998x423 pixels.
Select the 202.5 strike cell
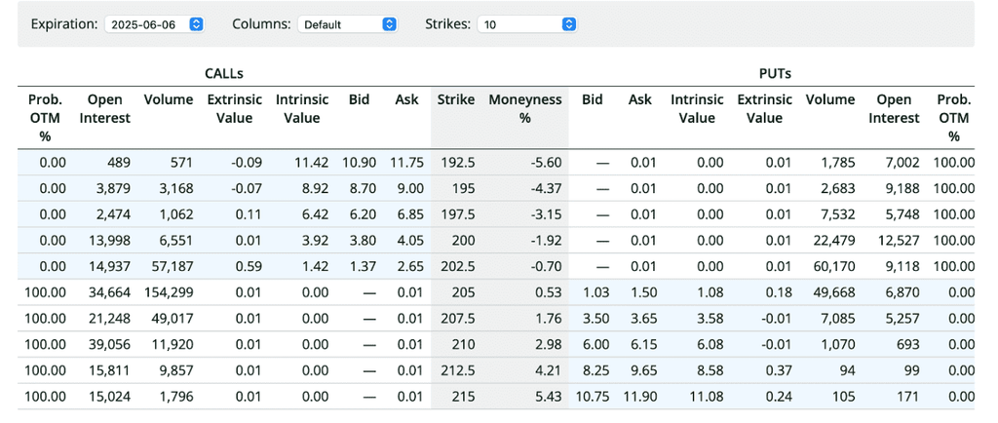point(457,266)
